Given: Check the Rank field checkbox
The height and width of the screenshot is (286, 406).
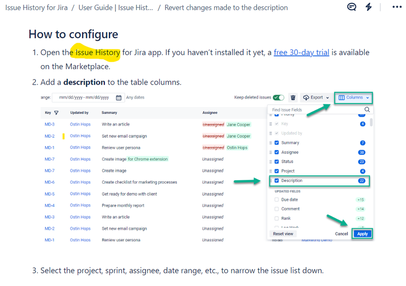Looking at the screenshot, I should point(276,218).
